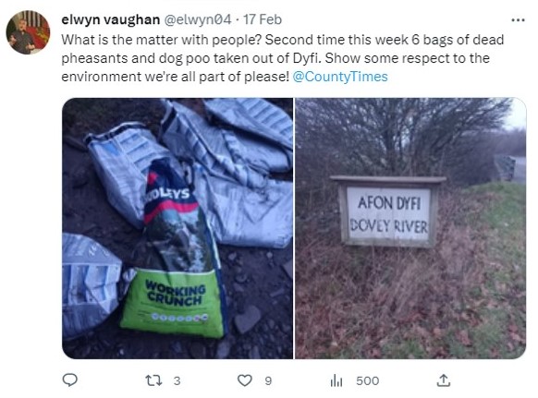Click the like count number 9
Screen dimensions: 538x398
coord(268,380)
